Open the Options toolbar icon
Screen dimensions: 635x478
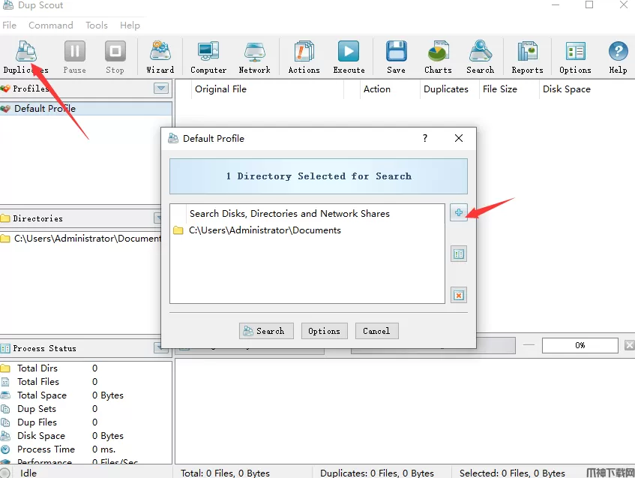[575, 57]
